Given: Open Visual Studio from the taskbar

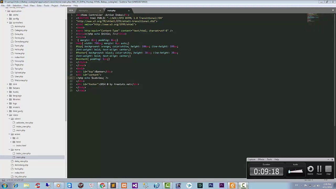Looking at the screenshot, I should click(135, 186).
